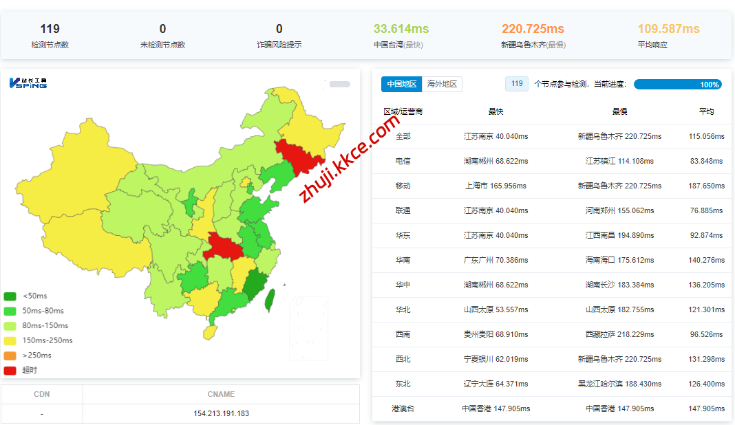The height and width of the screenshot is (425, 735).
Task: Select the 中国地区 tab
Action: (401, 84)
